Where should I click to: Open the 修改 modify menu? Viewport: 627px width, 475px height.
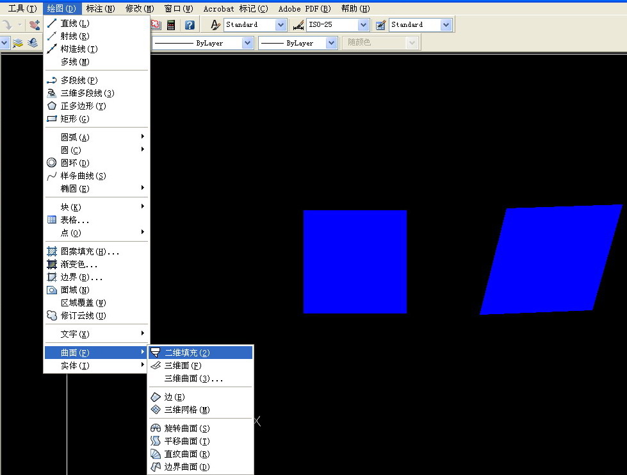click(x=140, y=9)
